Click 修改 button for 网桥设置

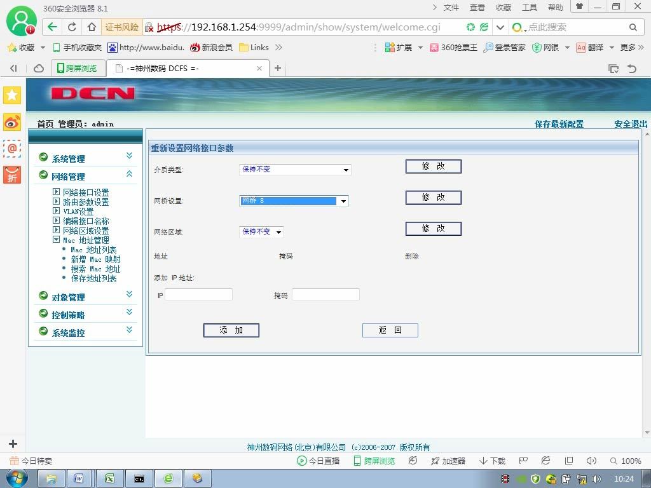click(x=433, y=198)
